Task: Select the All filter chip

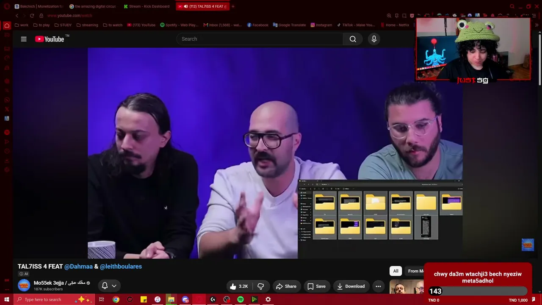Action: (x=395, y=271)
